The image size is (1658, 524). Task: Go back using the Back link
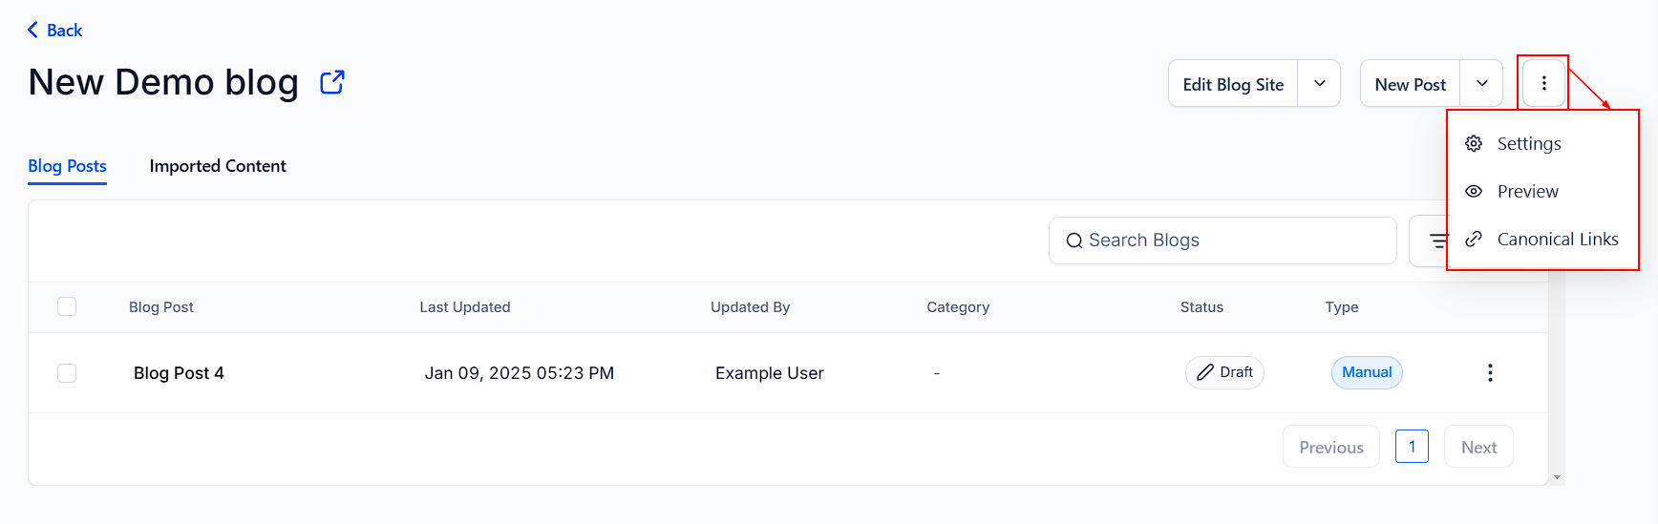pyautogui.click(x=54, y=31)
